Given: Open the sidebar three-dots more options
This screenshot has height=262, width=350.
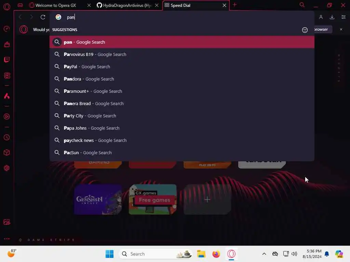Looking at the screenshot, I should 7,238.
